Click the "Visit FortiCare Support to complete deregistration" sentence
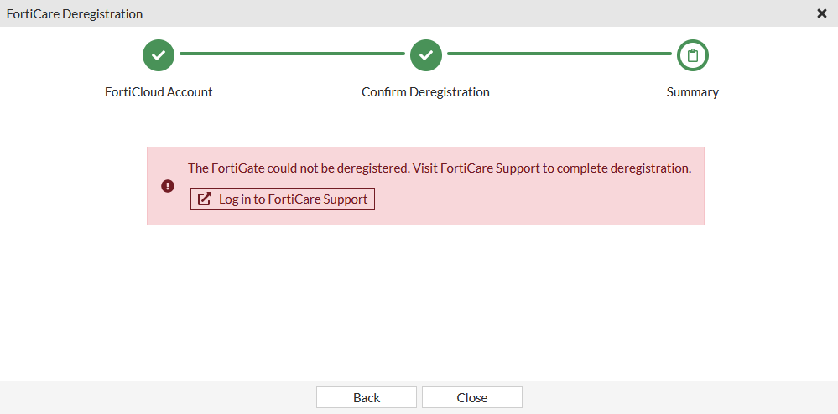The height and width of the screenshot is (414, 838). [552, 168]
